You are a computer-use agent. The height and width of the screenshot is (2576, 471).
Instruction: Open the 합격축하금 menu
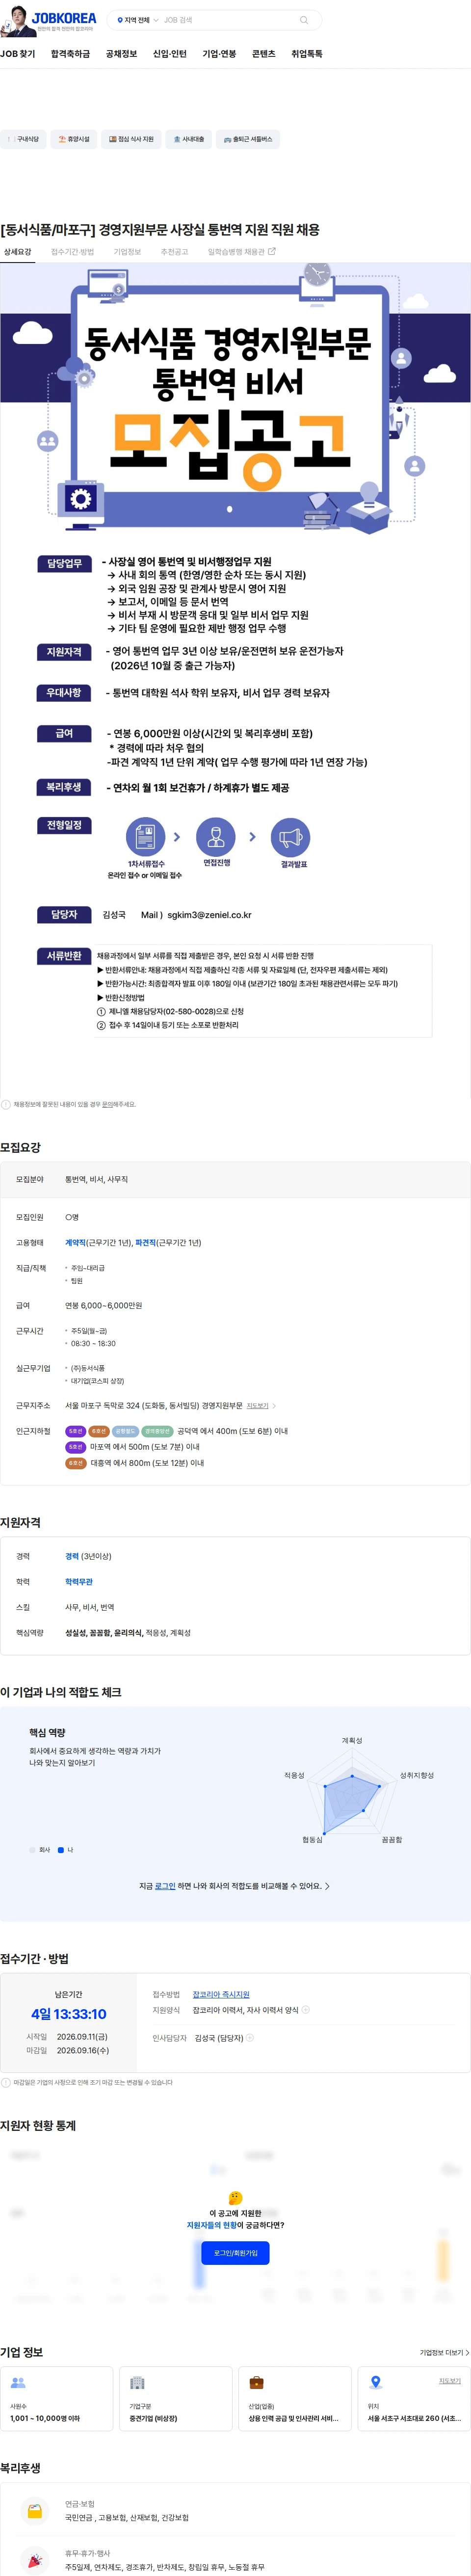pos(70,54)
